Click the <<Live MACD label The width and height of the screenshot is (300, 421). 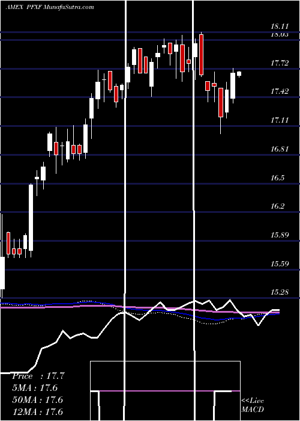[253, 405]
